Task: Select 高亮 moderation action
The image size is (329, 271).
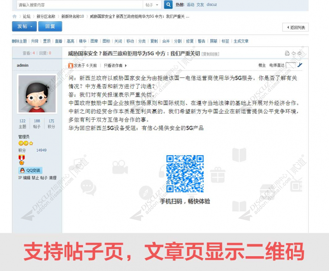Action: click(x=70, y=41)
